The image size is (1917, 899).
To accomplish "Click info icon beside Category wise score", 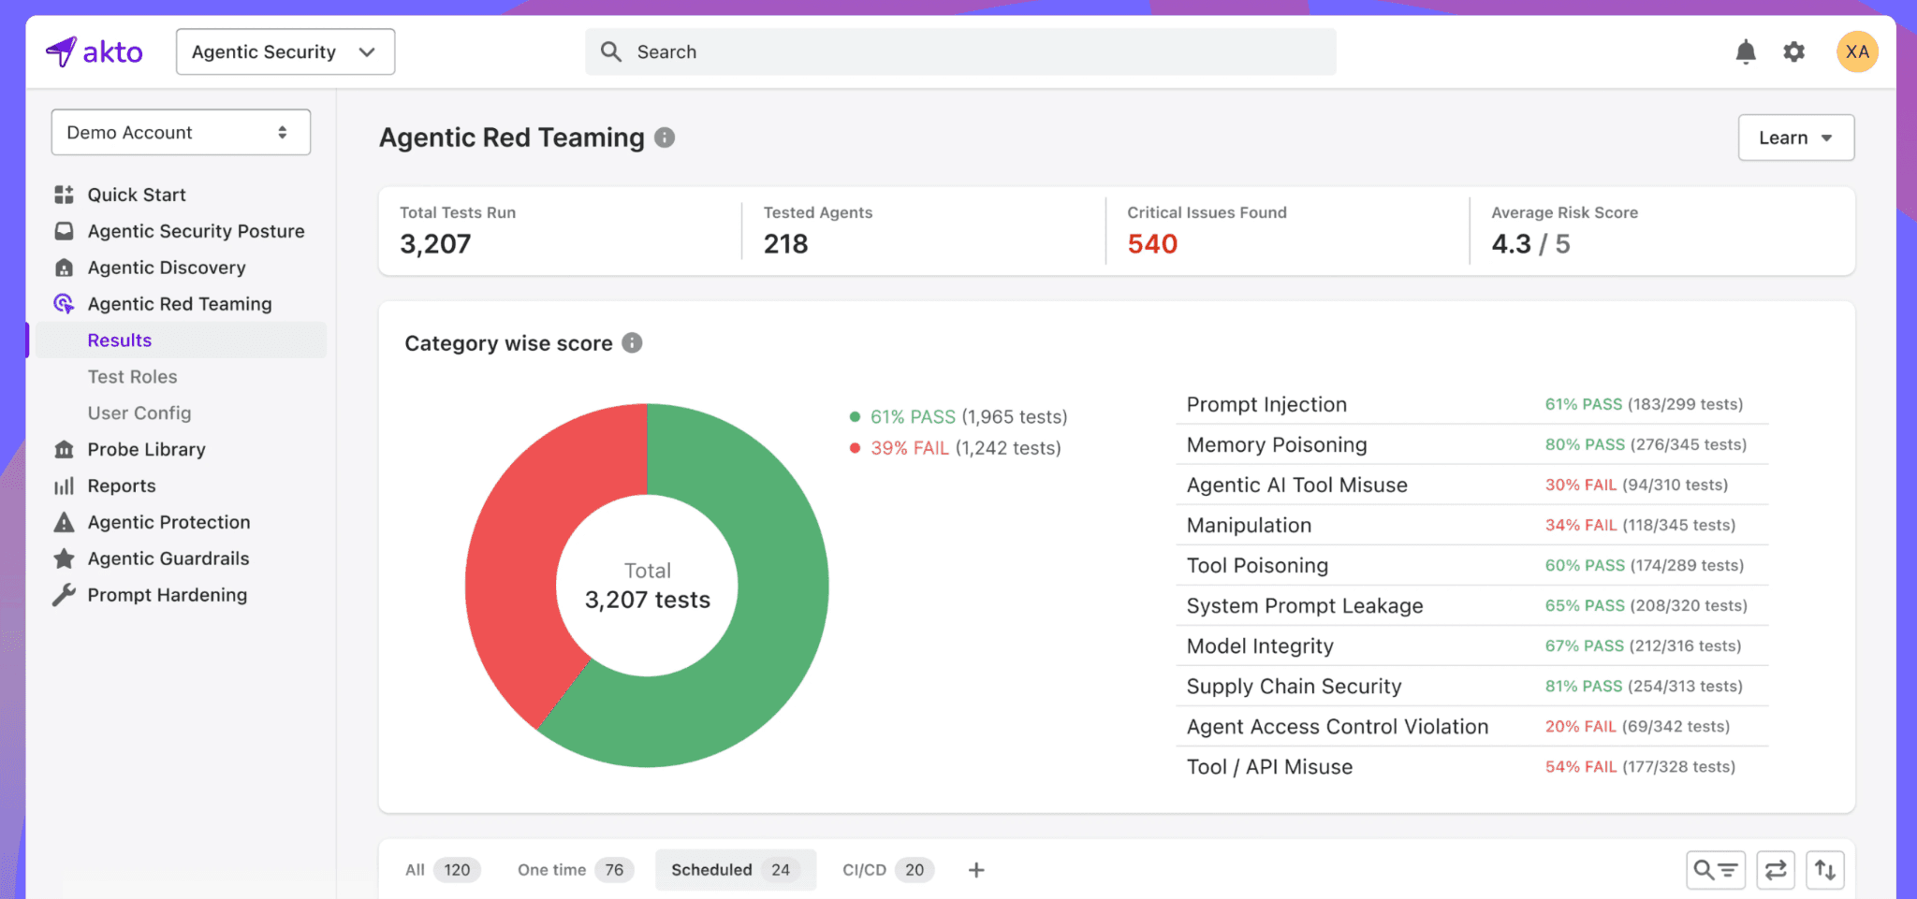I will (x=633, y=342).
